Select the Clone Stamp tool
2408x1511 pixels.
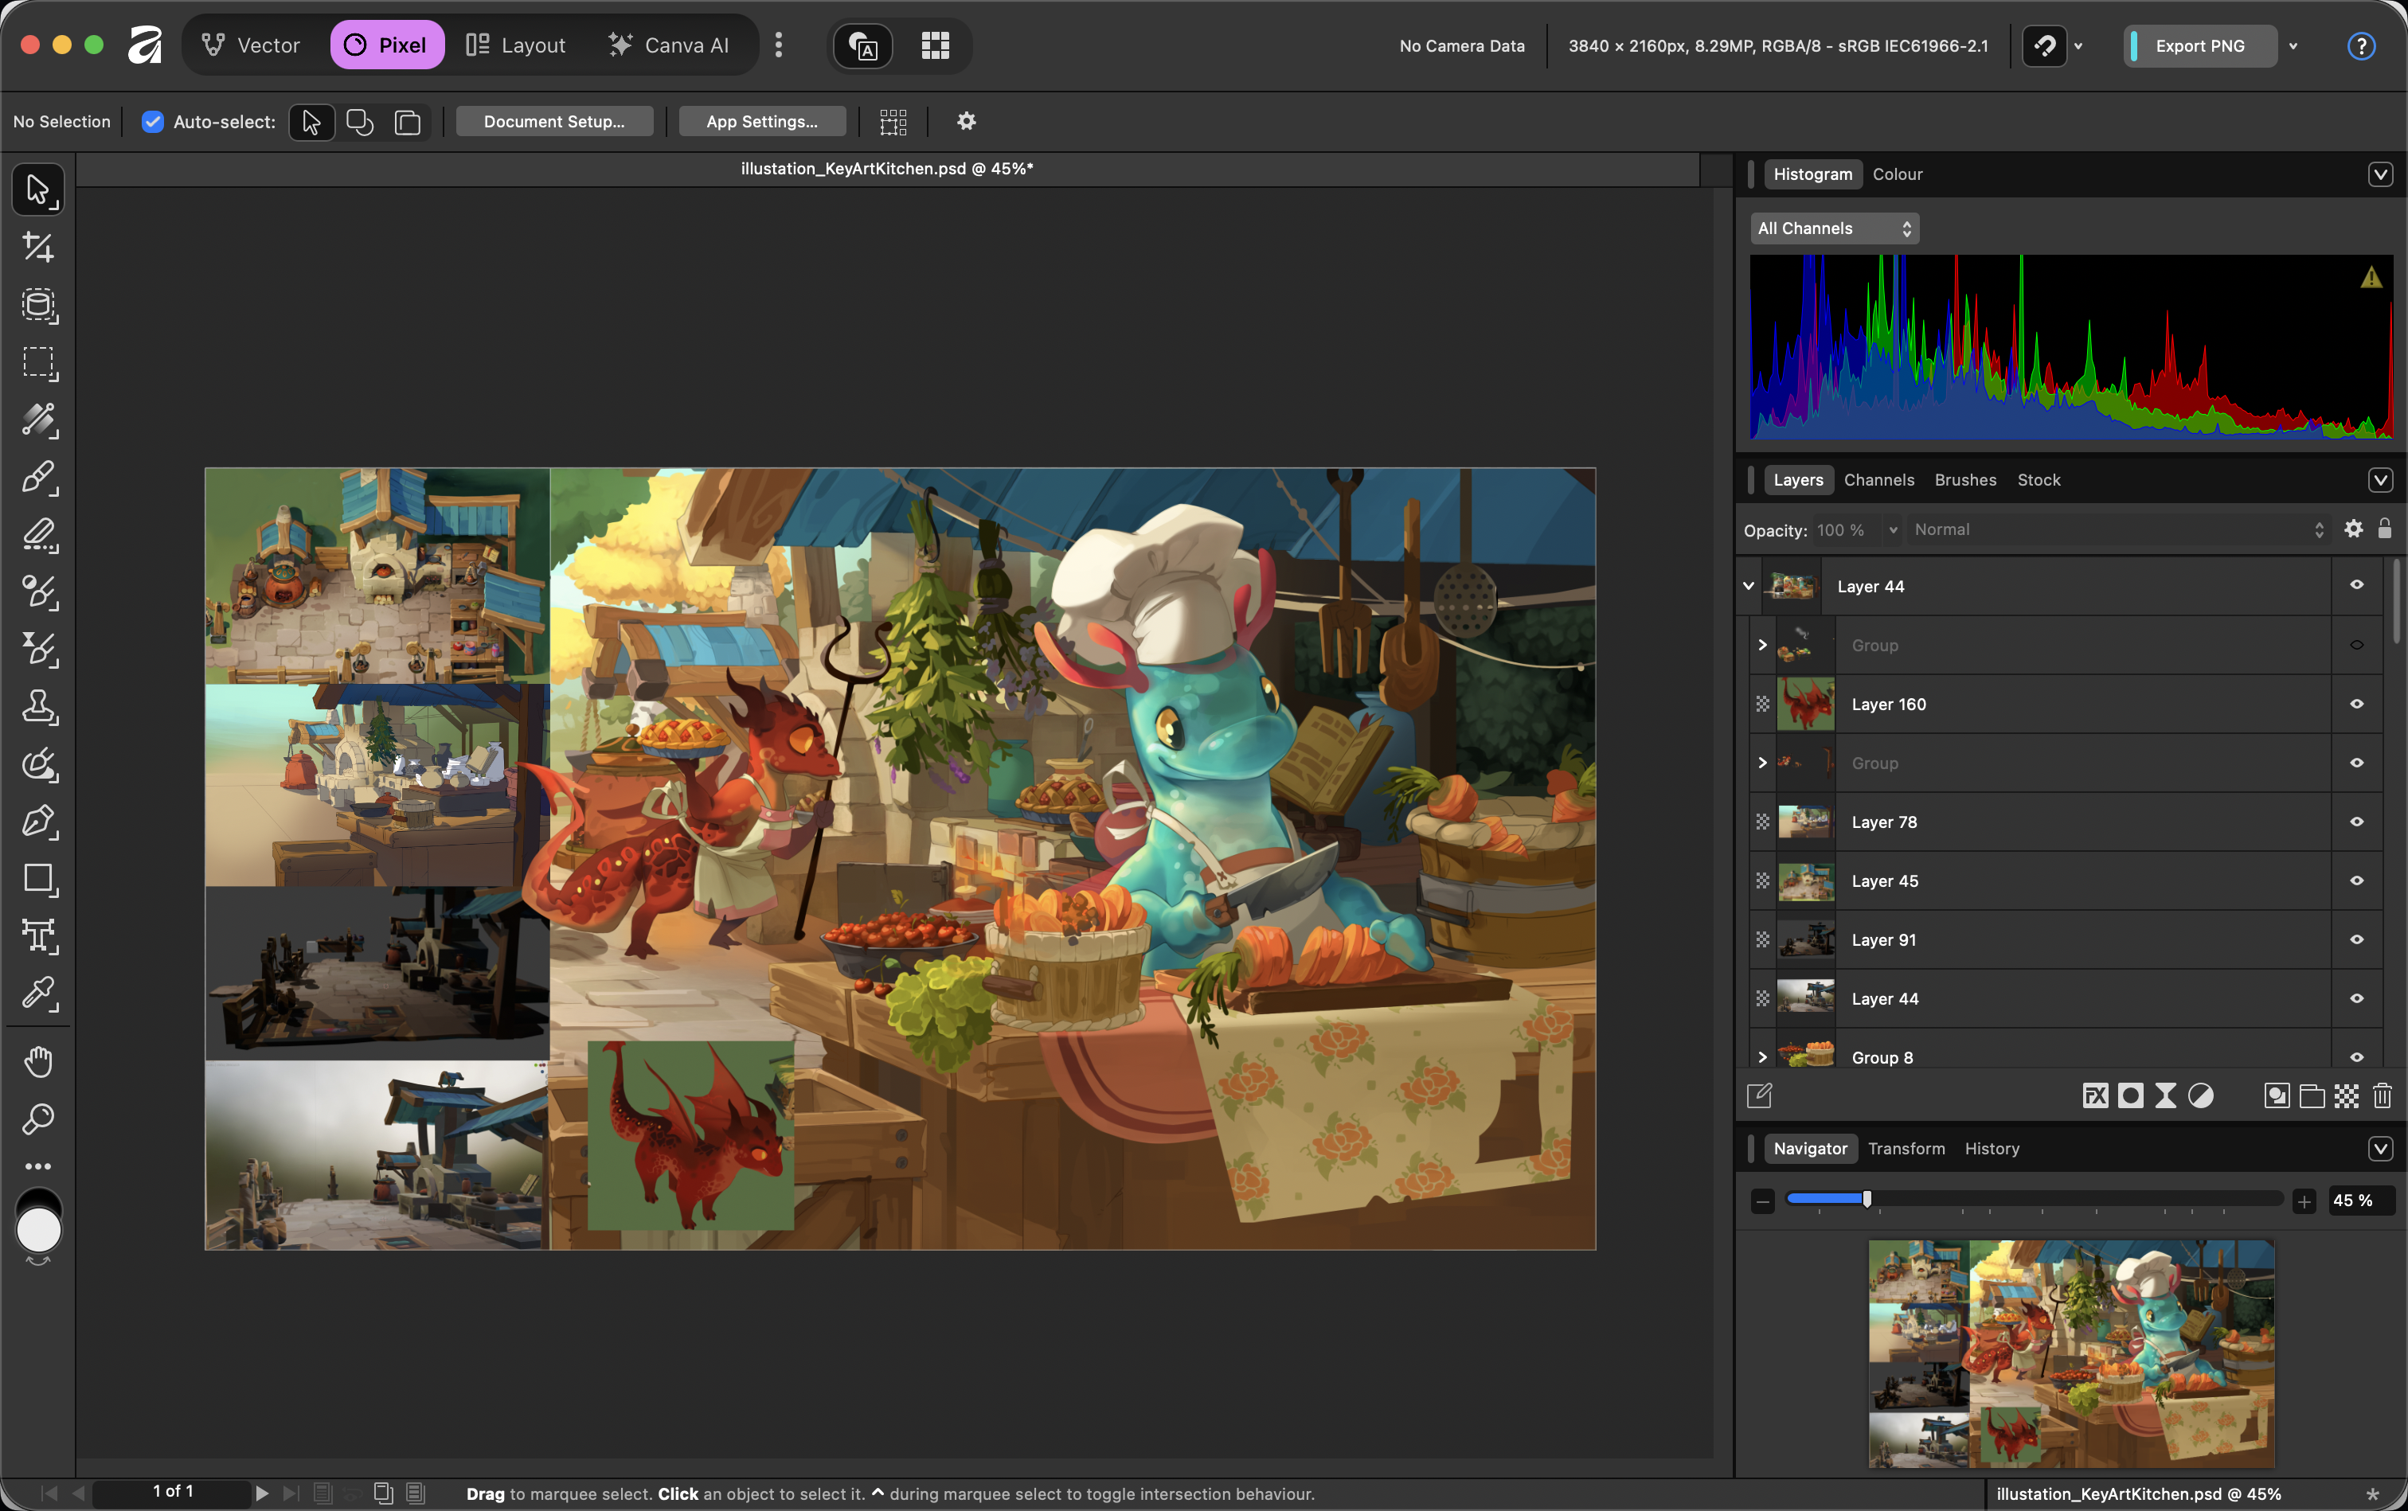point(38,708)
